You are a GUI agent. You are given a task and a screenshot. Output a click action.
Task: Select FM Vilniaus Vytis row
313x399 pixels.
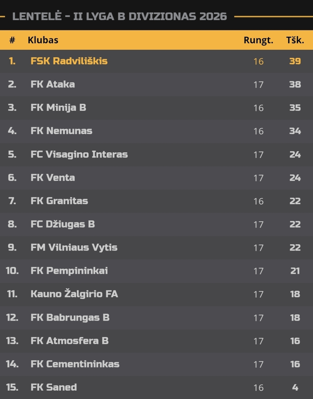point(156,248)
